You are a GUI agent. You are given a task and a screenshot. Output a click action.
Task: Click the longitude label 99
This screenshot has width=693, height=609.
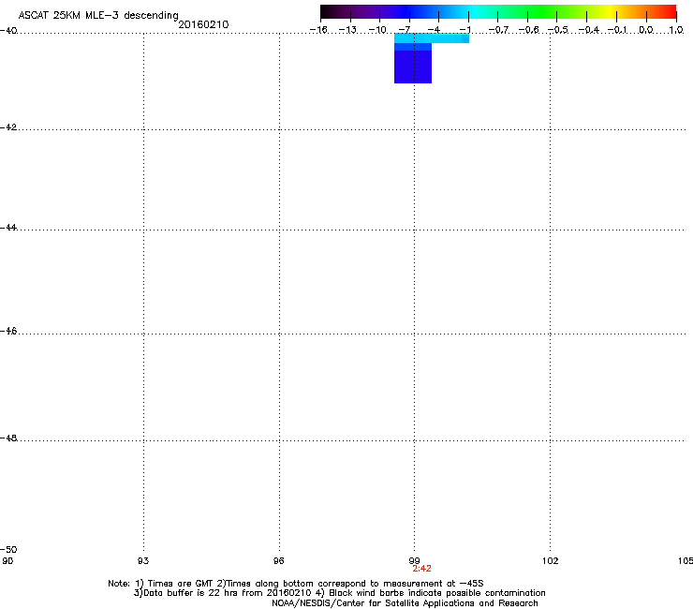414,561
